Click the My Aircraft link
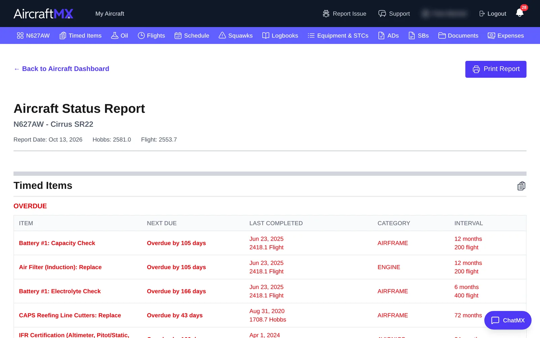 [x=110, y=14]
